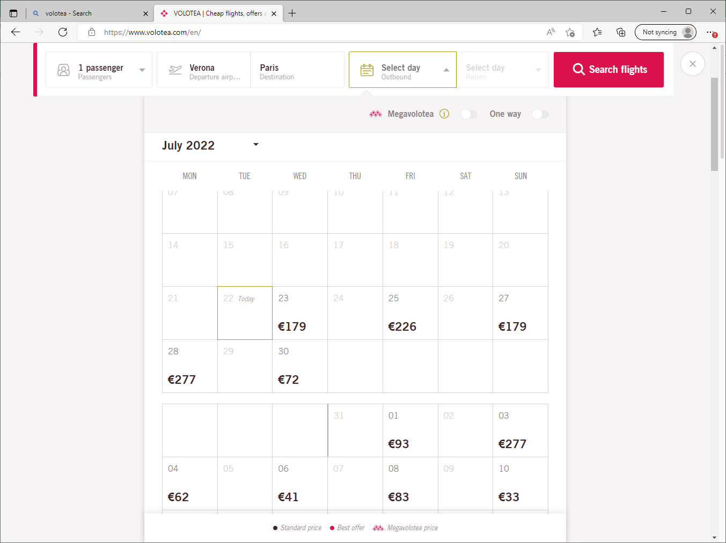Open a new browser tab
Viewport: 726px width, 543px height.
tap(292, 13)
